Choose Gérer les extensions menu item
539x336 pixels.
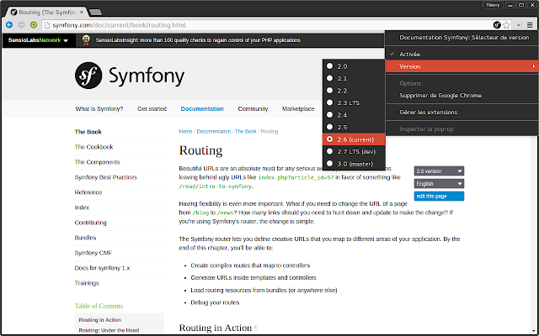coord(462,112)
